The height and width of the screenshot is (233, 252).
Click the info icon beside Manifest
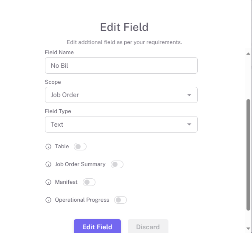pyautogui.click(x=48, y=182)
